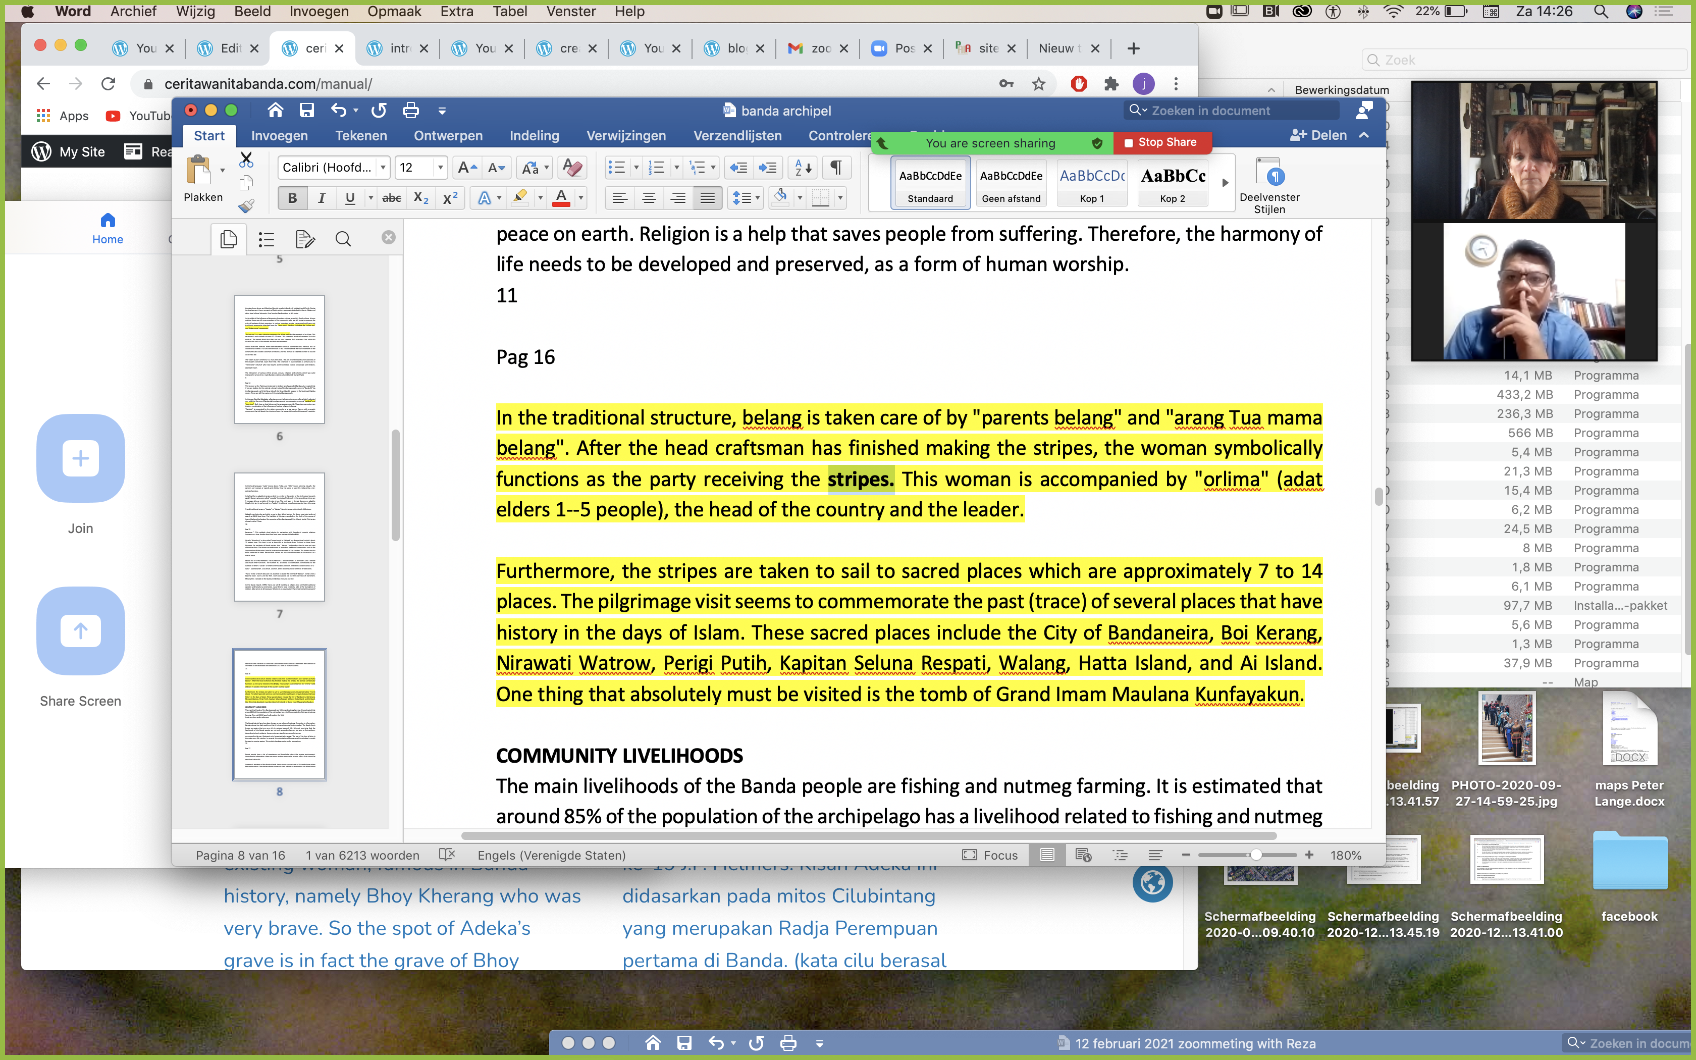Click the superscript icon

point(450,198)
